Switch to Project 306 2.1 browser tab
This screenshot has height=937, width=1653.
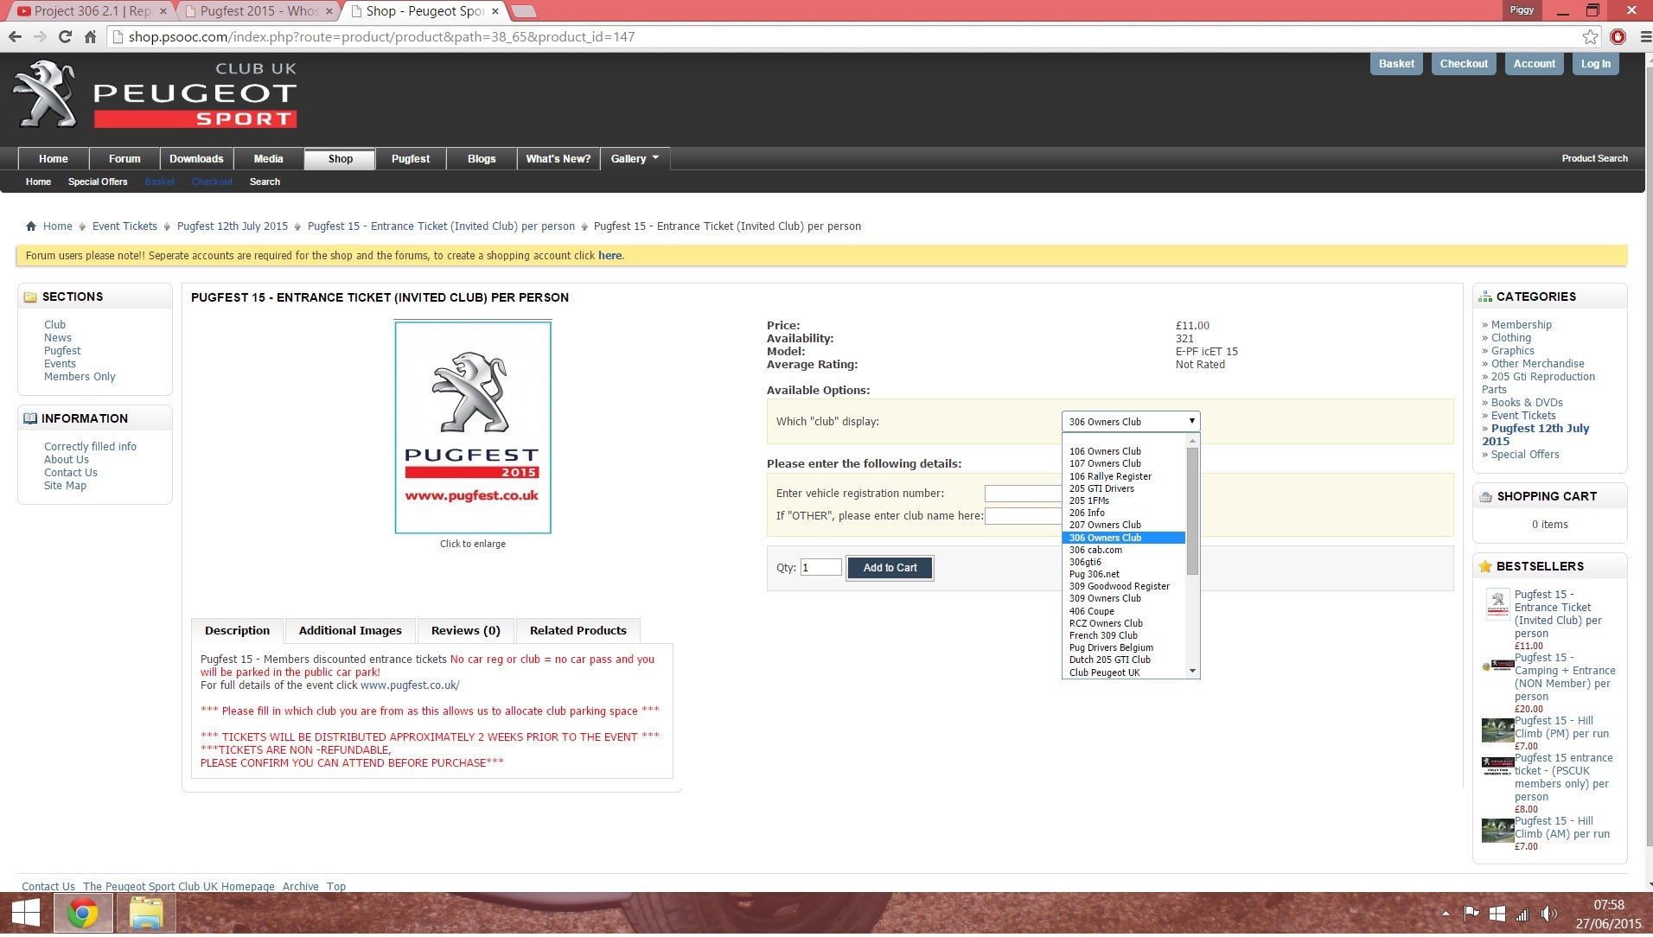pos(90,11)
